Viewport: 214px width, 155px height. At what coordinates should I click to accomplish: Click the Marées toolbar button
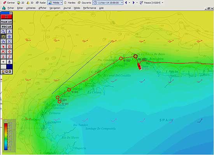point(70,3)
